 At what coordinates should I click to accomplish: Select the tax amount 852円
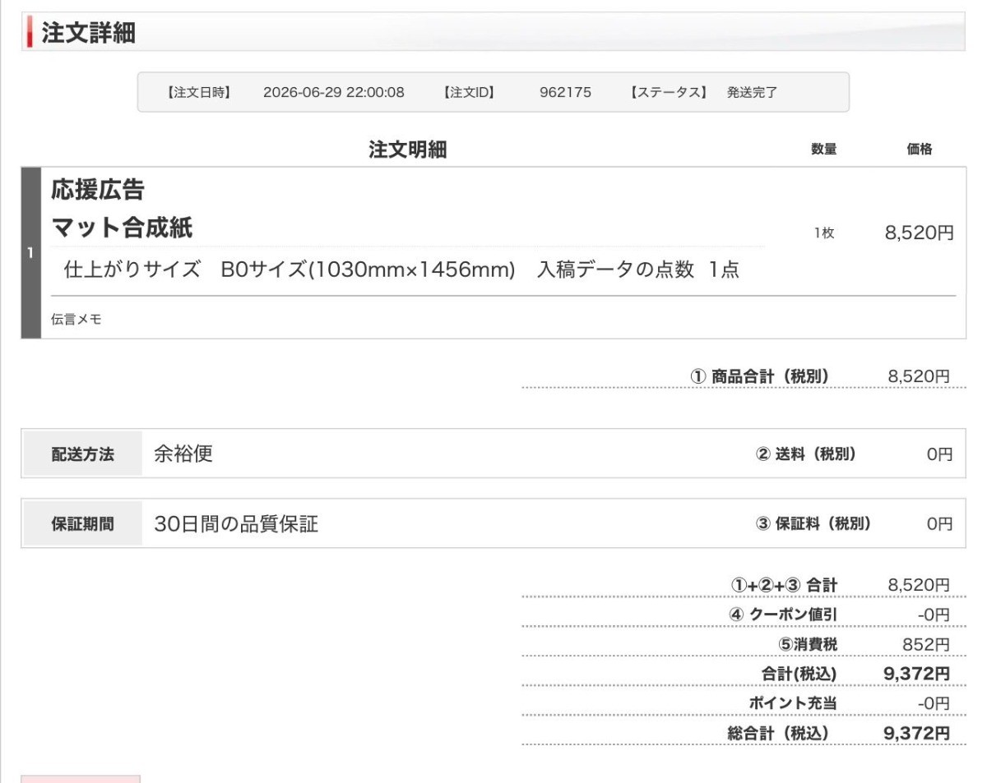click(926, 645)
